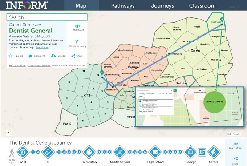Open the Health Science breadcrumb link
The height and width of the screenshot is (166, 247).
click(17, 65)
